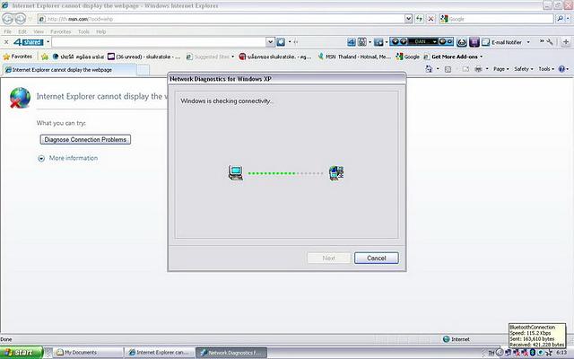Open the Page command dropdown
Image resolution: width=574 pixels, height=359 pixels.
500,69
